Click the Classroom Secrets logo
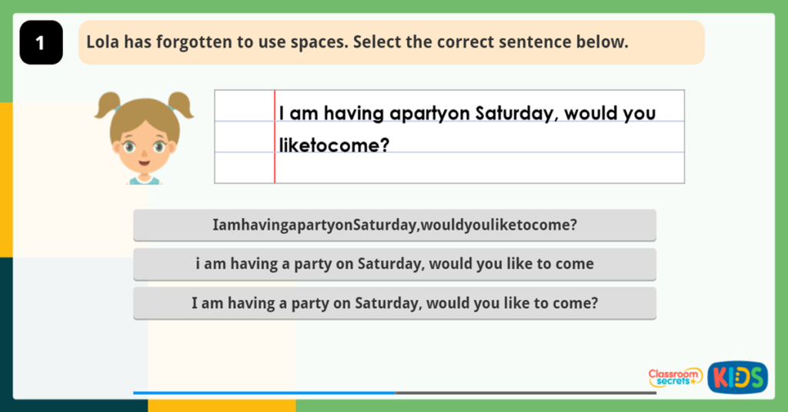 (675, 377)
